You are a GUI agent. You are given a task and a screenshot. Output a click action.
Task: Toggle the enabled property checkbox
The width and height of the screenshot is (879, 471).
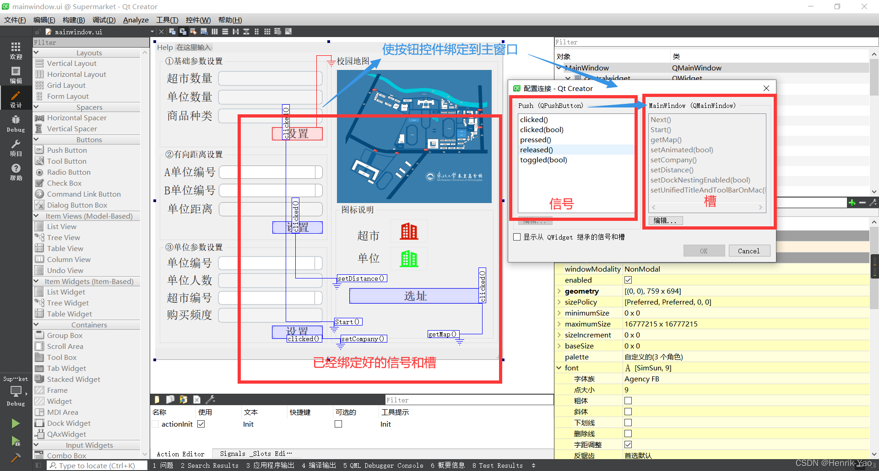click(628, 280)
